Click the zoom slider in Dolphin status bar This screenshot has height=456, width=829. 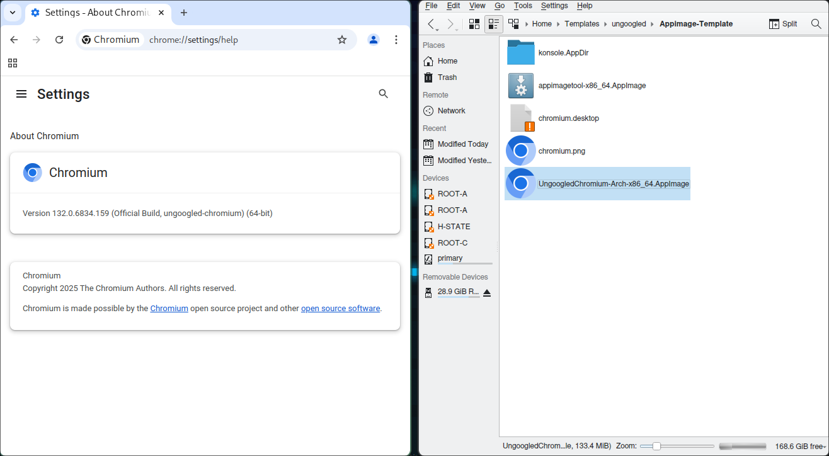[677, 447]
